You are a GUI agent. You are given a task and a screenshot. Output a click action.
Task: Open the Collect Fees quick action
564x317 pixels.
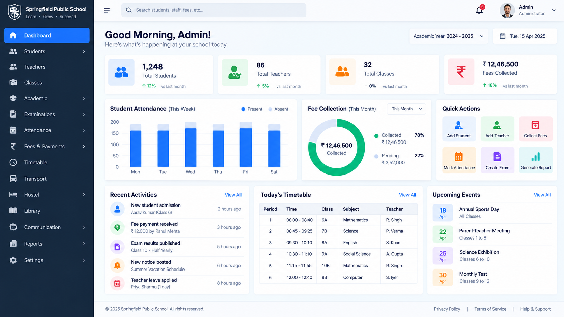535,128
